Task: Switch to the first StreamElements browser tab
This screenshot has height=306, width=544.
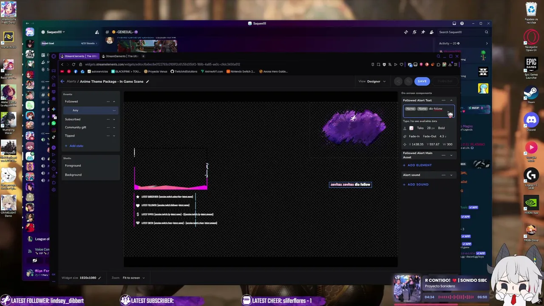Action: 79,56
